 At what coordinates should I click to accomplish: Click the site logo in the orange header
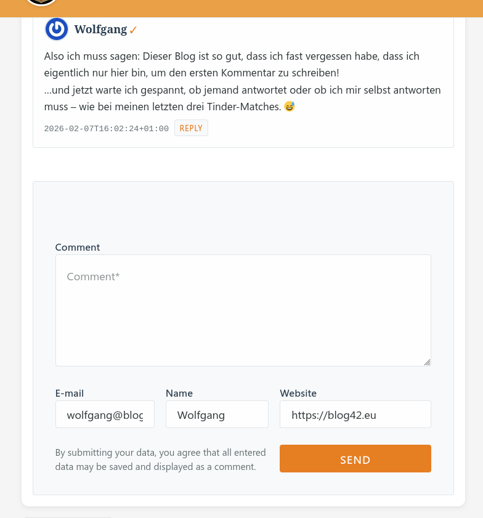point(41,2)
